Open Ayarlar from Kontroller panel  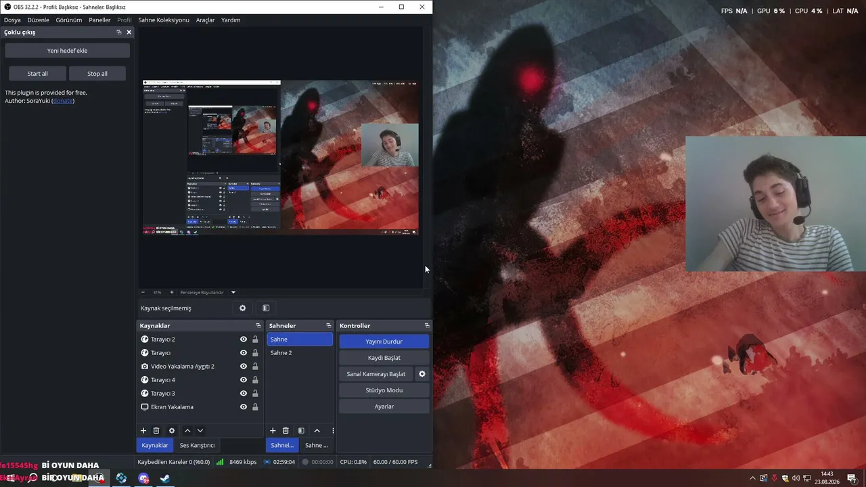tap(384, 407)
